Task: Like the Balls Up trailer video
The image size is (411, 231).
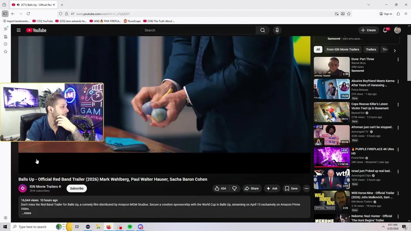Action: point(220,188)
